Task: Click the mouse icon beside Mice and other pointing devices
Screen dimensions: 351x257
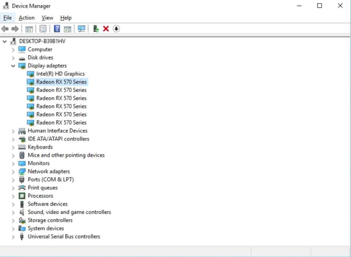Action: pos(22,155)
